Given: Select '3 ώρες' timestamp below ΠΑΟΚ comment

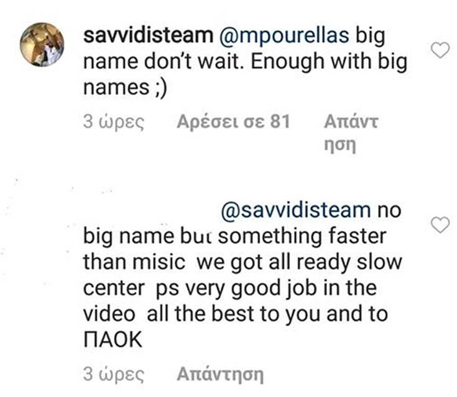Looking at the screenshot, I should pyautogui.click(x=114, y=374).
